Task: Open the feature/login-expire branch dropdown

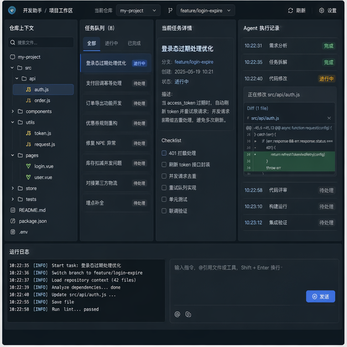Action: (x=205, y=11)
